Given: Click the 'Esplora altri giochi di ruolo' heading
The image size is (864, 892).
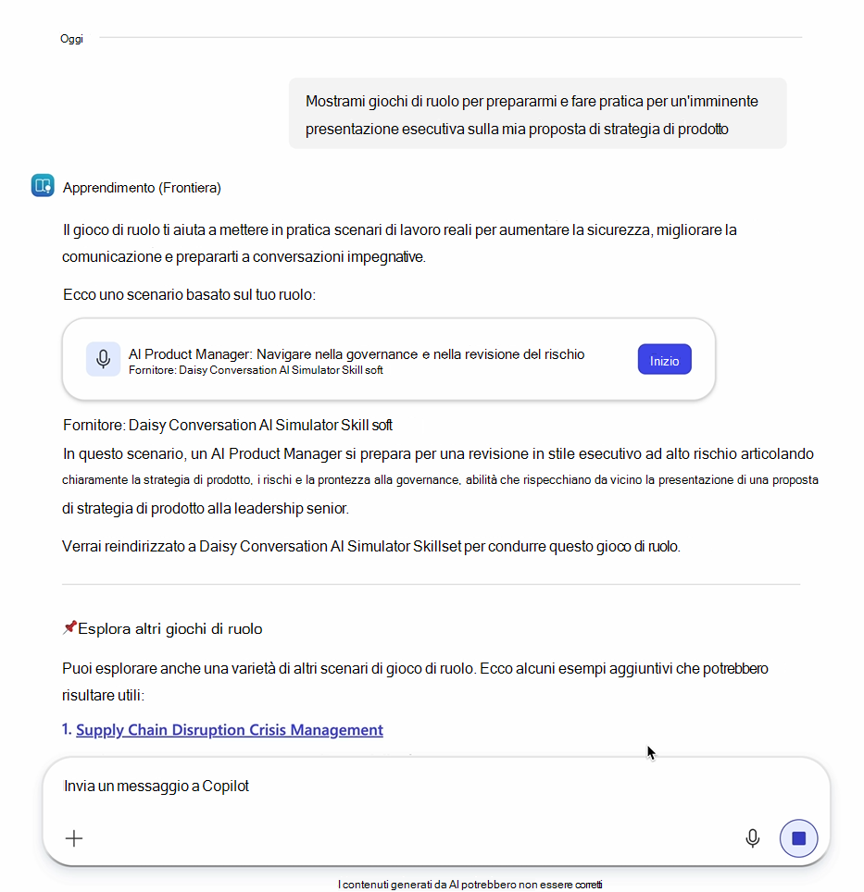Looking at the screenshot, I should [x=169, y=628].
